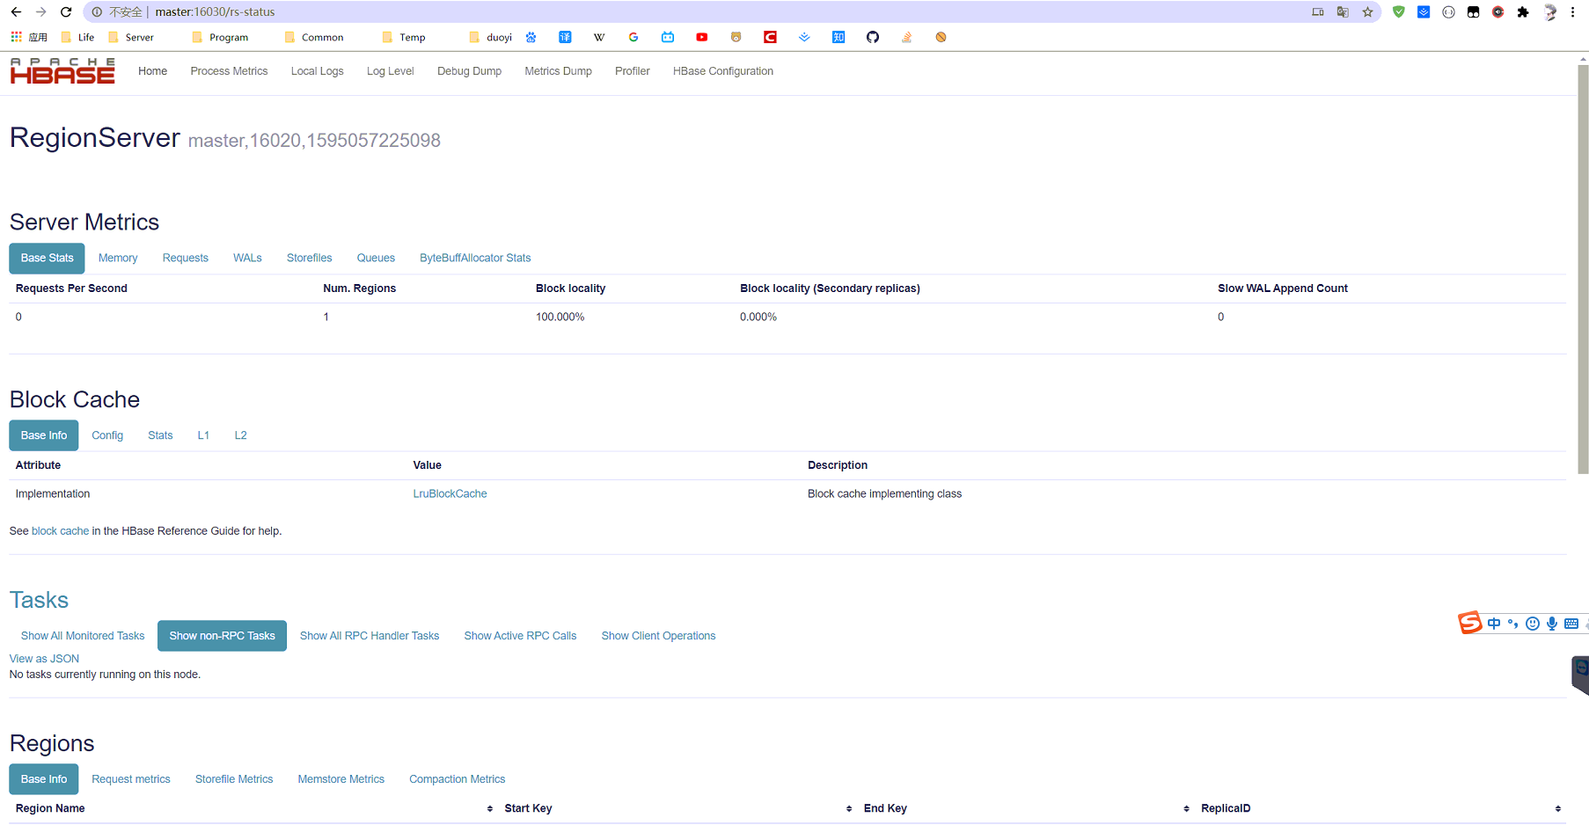Screen dimensions: 1589x825
Task: Open Debug Dump page
Action: click(x=469, y=71)
